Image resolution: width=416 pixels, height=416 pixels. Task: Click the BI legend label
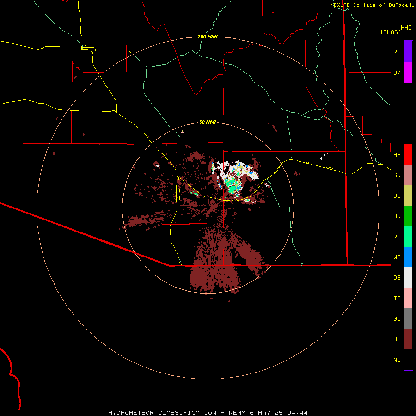point(397,339)
